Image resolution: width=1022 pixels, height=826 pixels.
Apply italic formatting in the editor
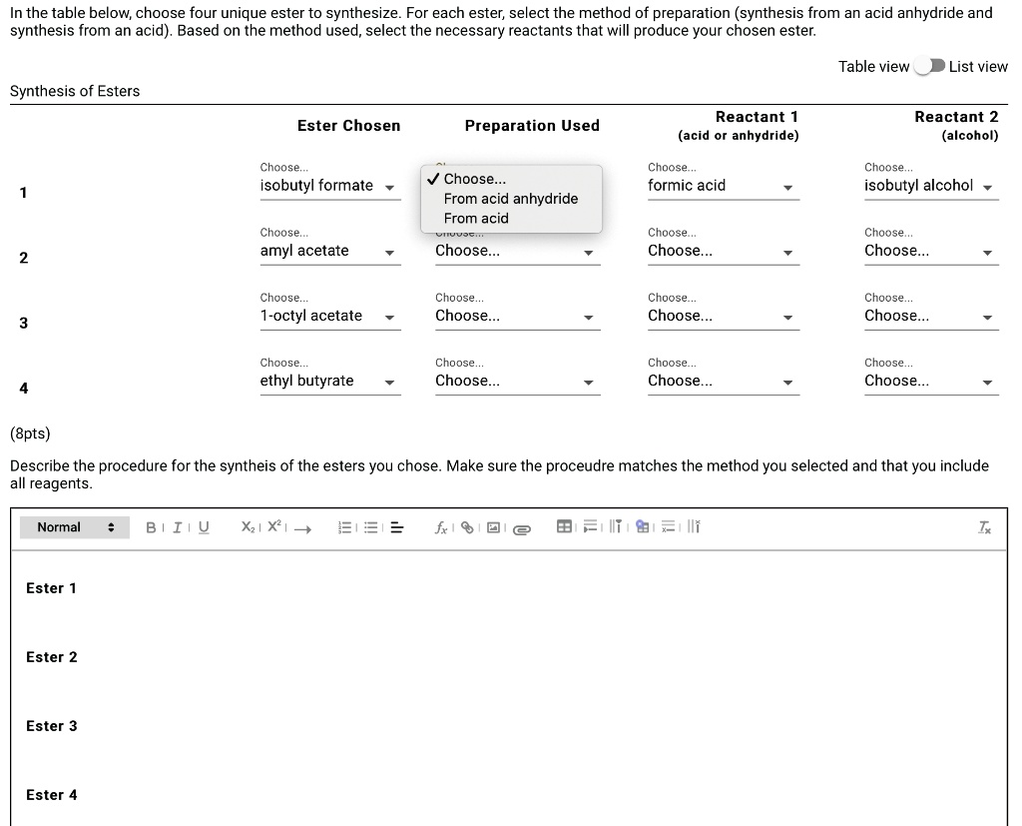point(175,526)
